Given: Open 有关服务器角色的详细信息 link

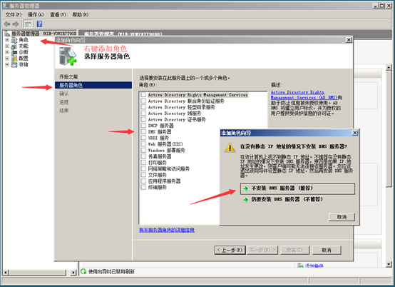Looking at the screenshot, I should point(167,230).
